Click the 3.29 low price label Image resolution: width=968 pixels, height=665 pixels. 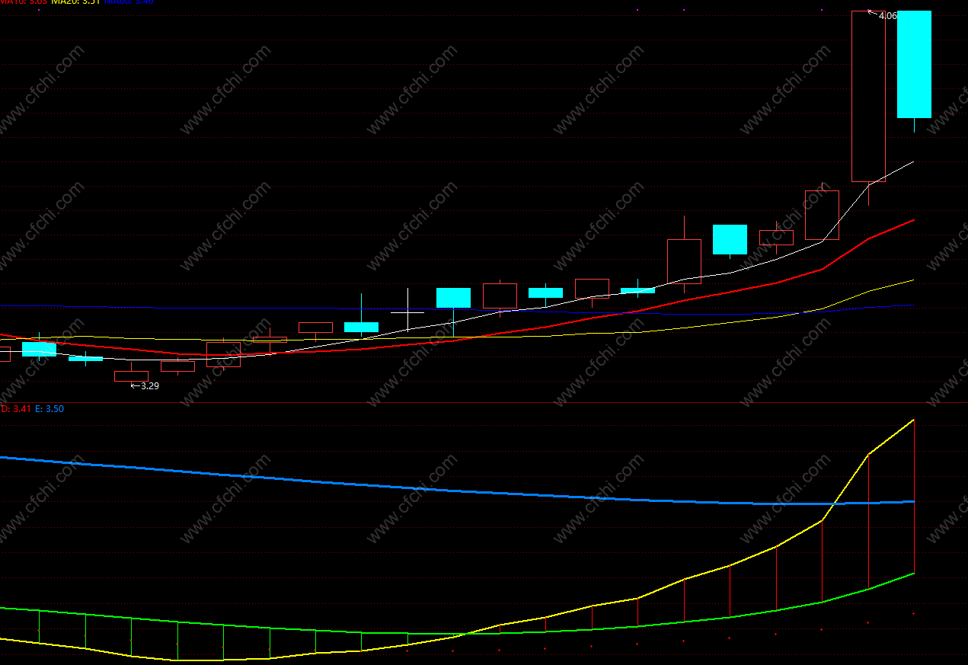tap(150, 385)
